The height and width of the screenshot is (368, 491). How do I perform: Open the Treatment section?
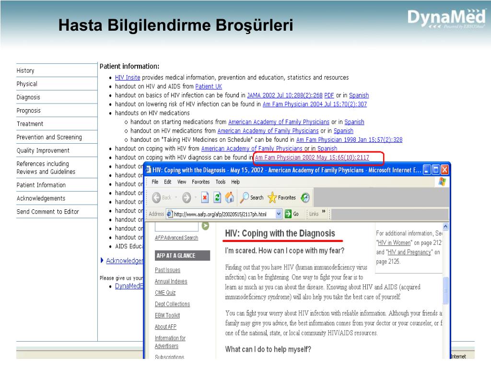point(30,124)
